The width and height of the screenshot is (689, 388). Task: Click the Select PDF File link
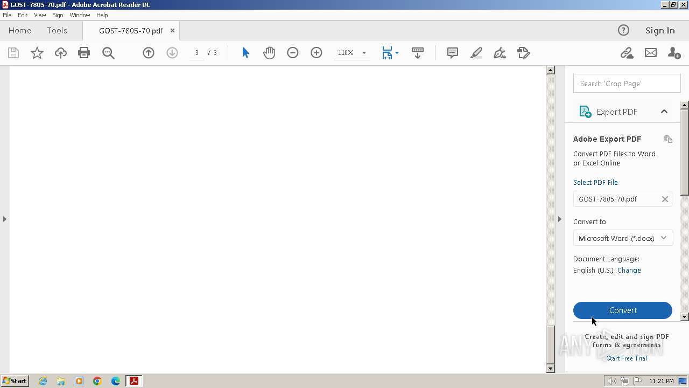[595, 182]
